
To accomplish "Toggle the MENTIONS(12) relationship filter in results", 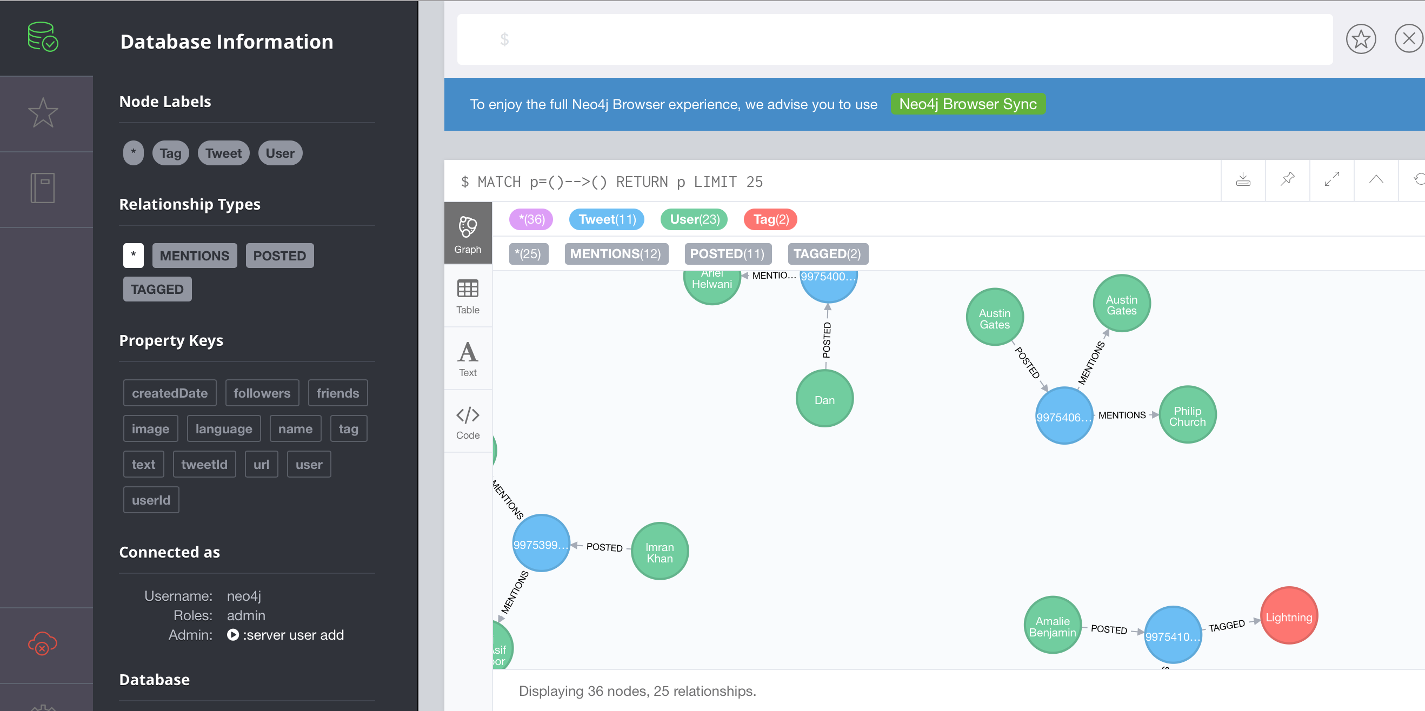I will pos(616,254).
